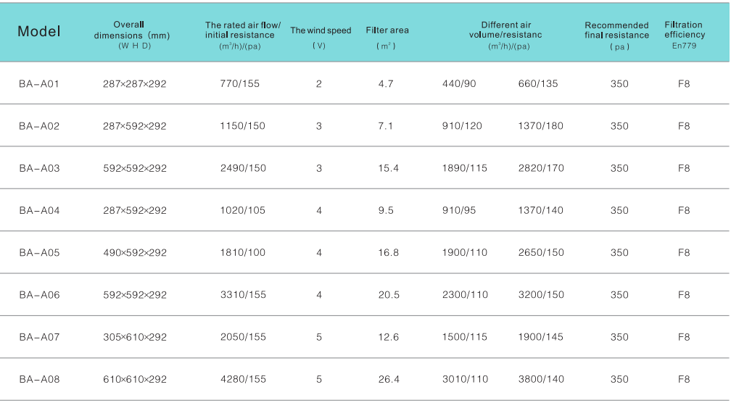Click the BA-A08 model name
Viewport: 731px width, 403px height.
[x=39, y=379]
